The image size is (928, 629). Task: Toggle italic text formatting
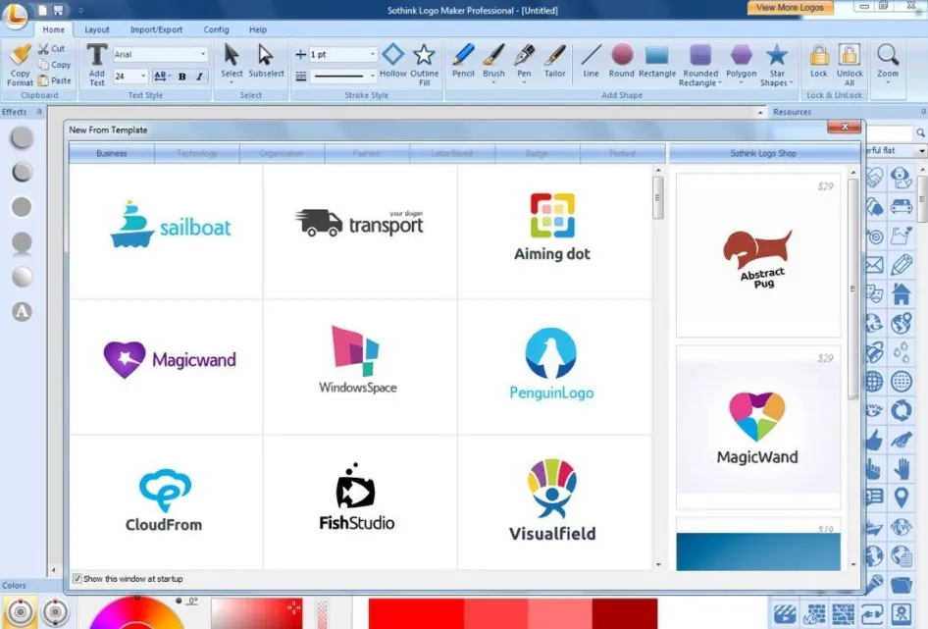199,77
